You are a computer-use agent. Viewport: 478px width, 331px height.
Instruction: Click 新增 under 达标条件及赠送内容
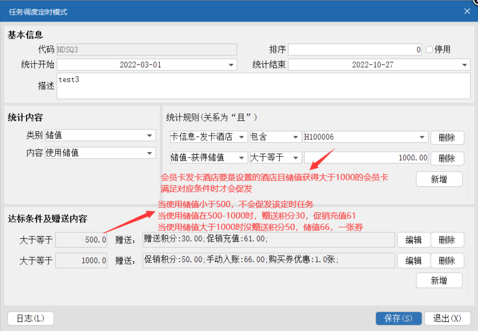[439, 280]
